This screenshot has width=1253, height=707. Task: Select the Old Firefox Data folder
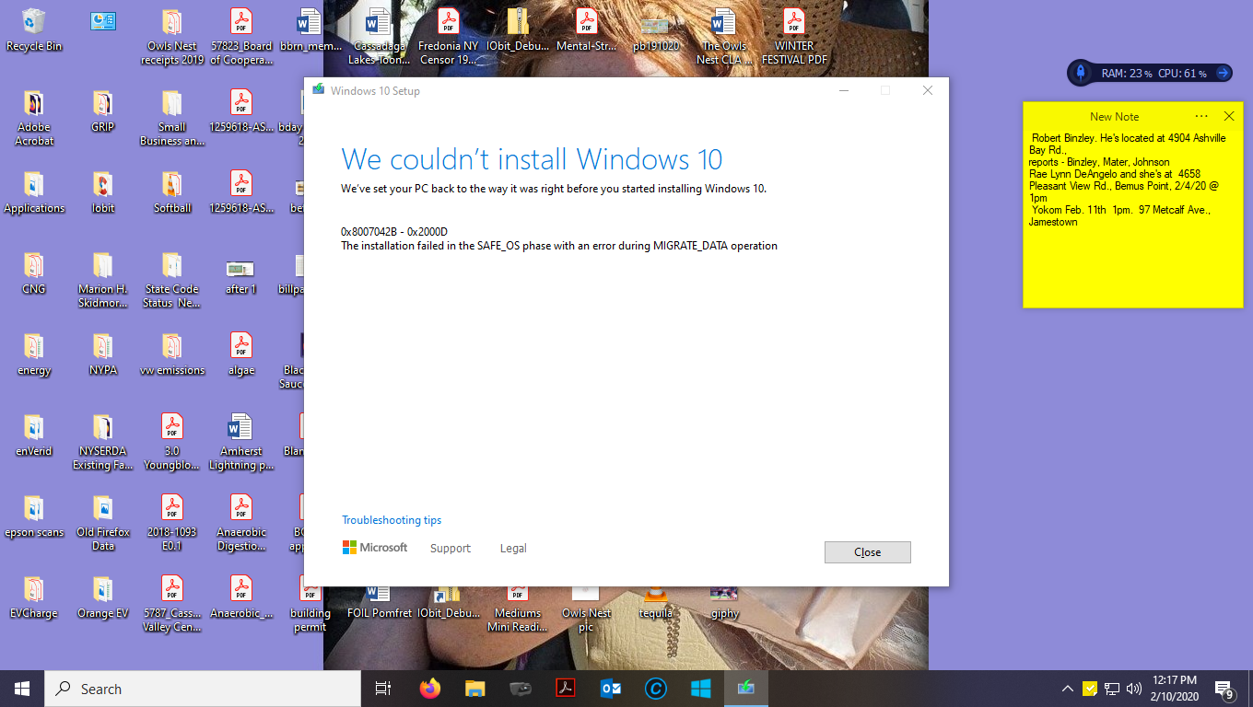103,524
